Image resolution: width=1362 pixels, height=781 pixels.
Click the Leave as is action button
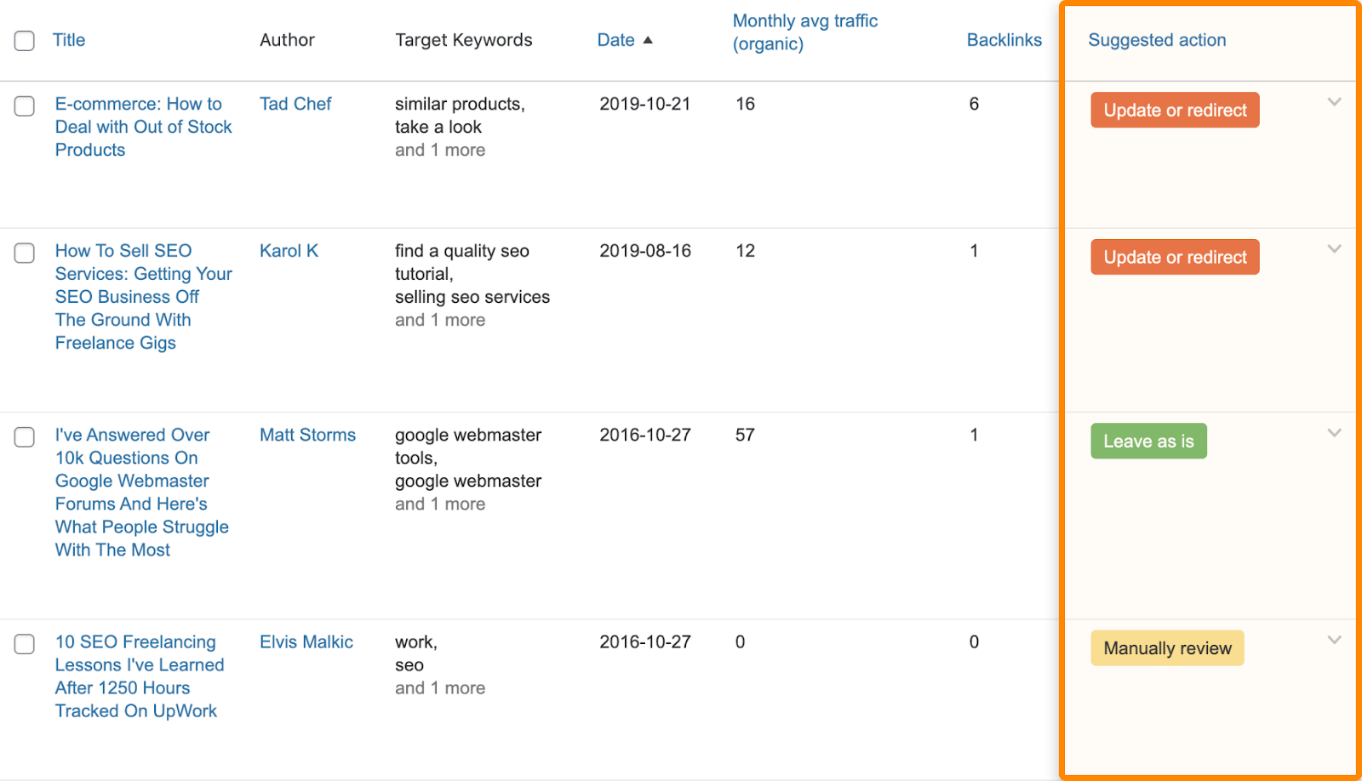(1147, 441)
